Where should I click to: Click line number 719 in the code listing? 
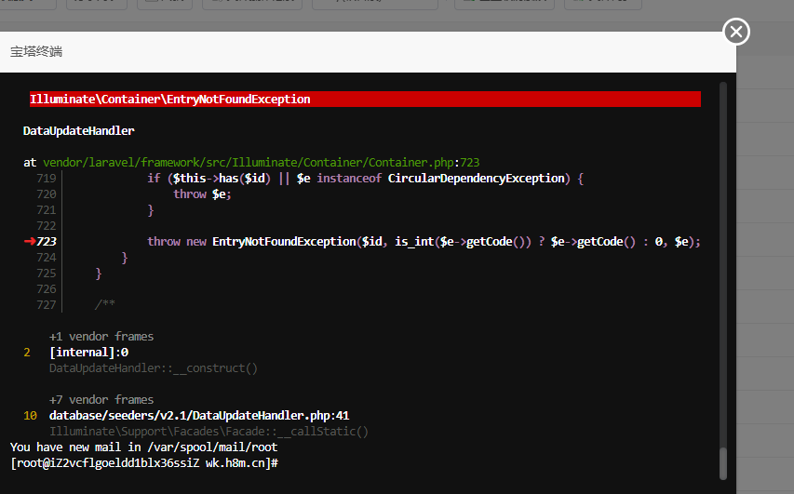pyautogui.click(x=47, y=179)
